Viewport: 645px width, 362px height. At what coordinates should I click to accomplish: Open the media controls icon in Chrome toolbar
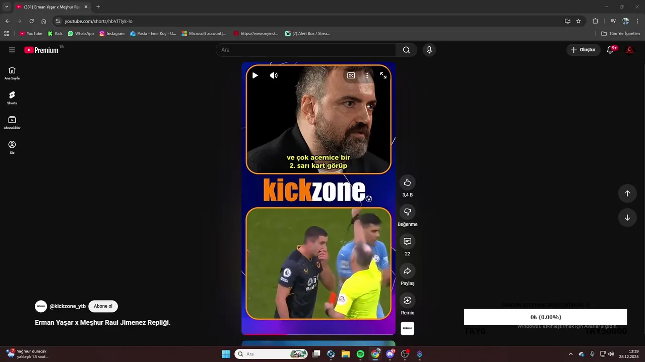(613, 21)
